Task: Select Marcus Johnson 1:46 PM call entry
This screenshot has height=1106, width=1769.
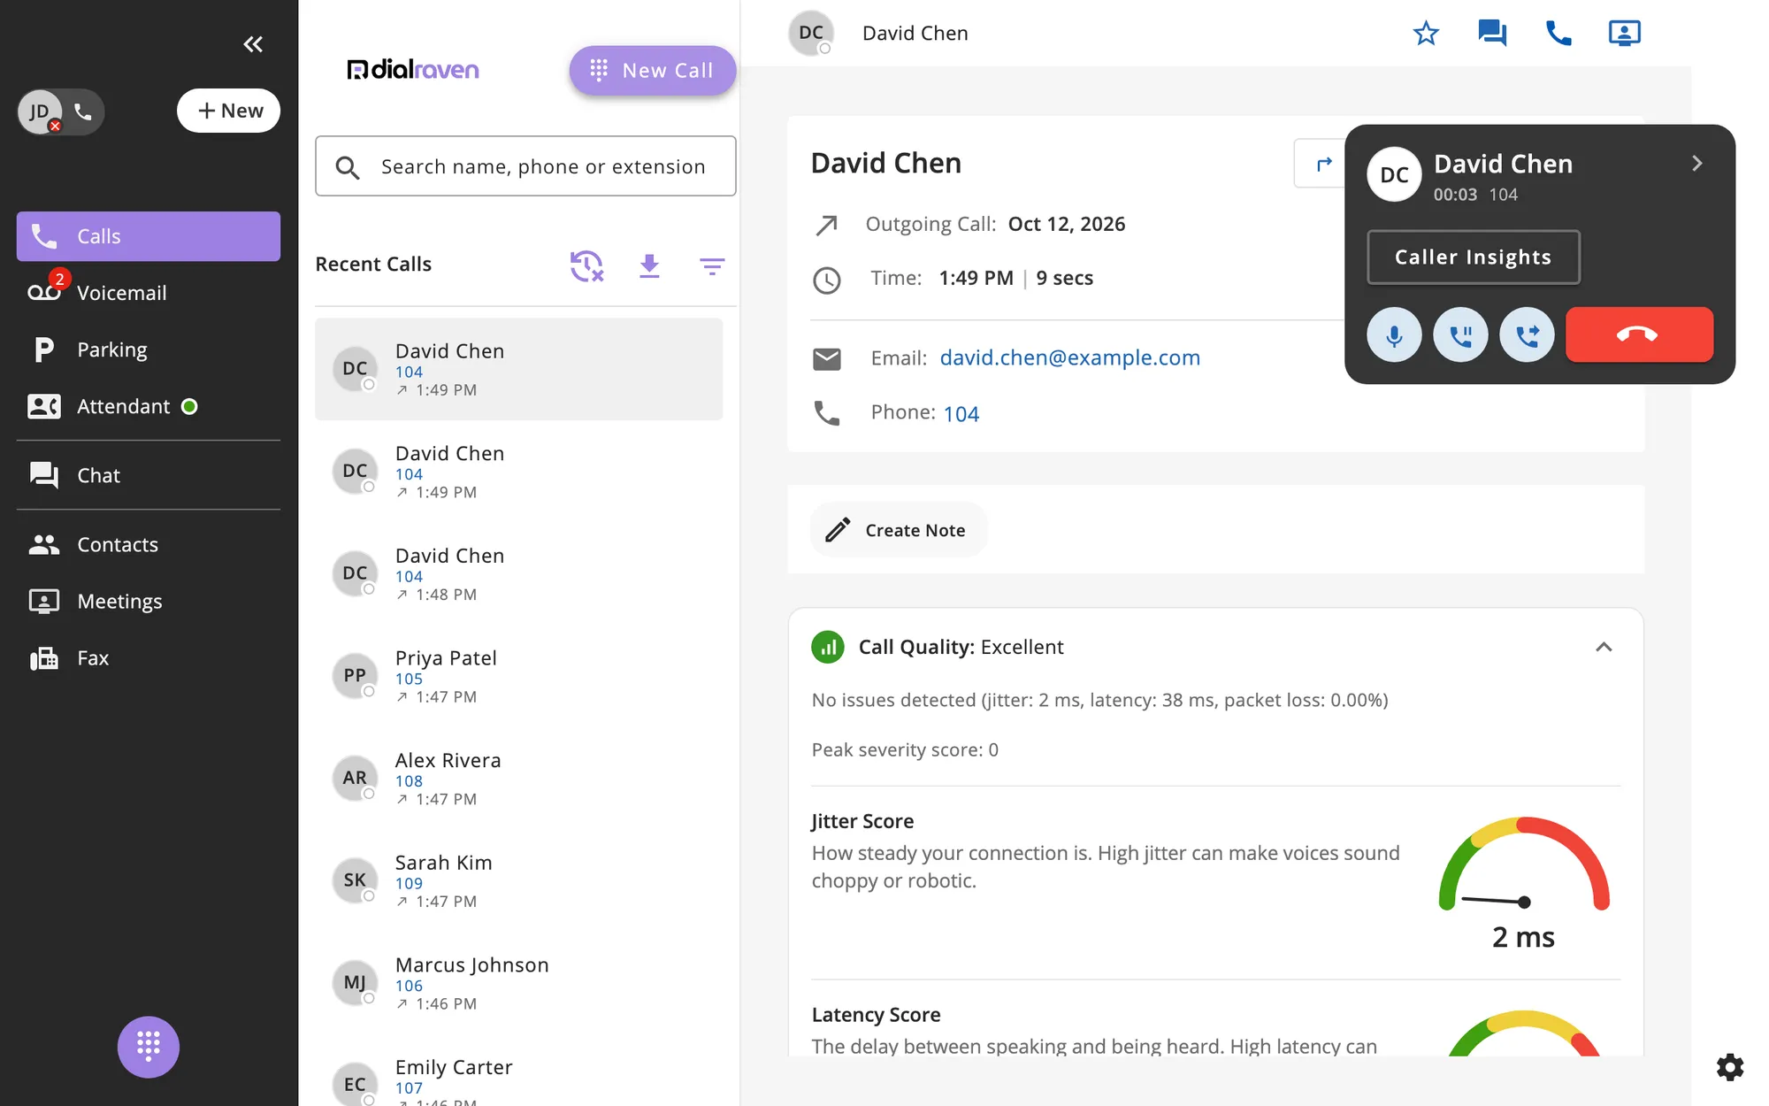Action: [518, 983]
